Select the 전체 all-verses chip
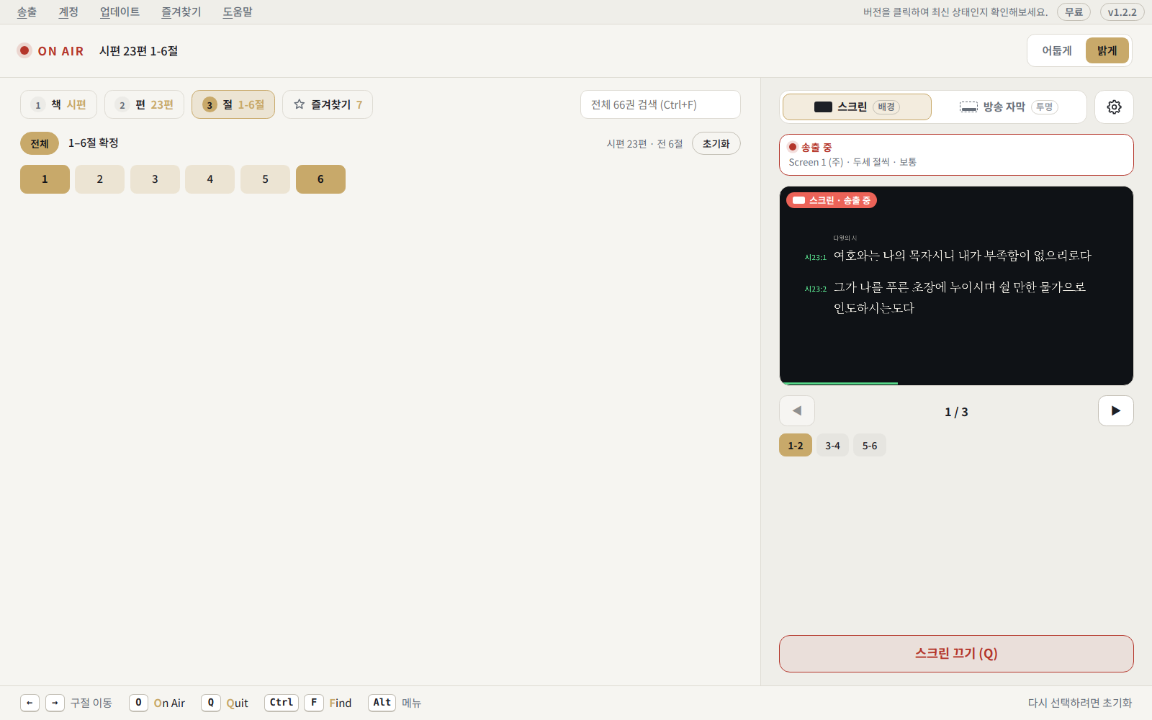1152x720 pixels. click(40, 143)
